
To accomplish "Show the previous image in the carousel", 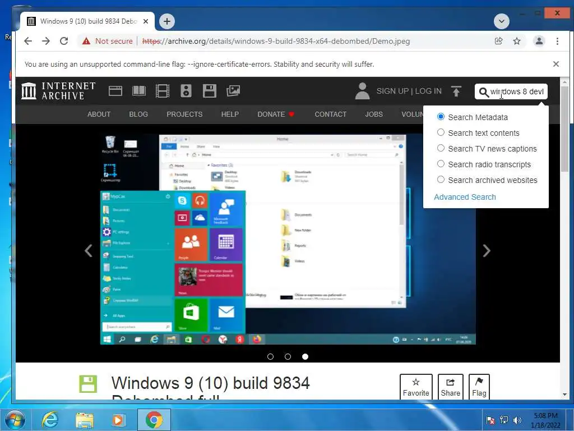I will pos(88,251).
